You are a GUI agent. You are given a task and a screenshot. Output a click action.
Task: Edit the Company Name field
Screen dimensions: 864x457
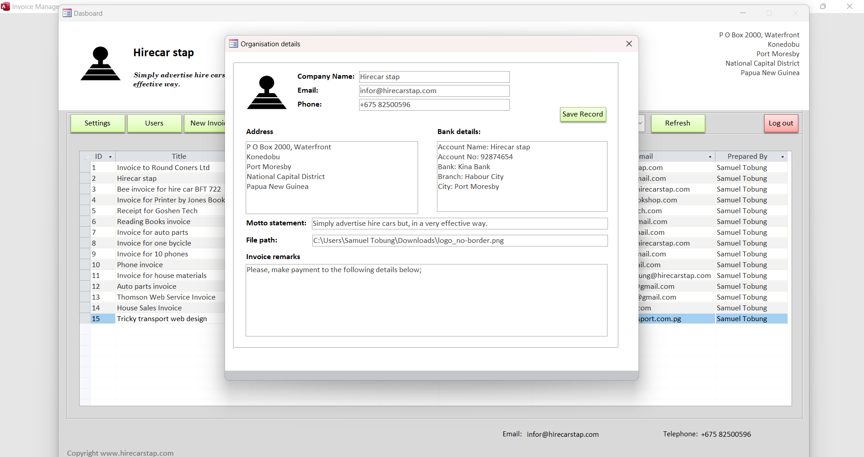coord(434,77)
